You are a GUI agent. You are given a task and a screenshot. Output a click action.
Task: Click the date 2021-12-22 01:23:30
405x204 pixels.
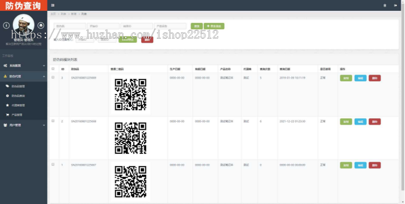pyautogui.click(x=292, y=121)
